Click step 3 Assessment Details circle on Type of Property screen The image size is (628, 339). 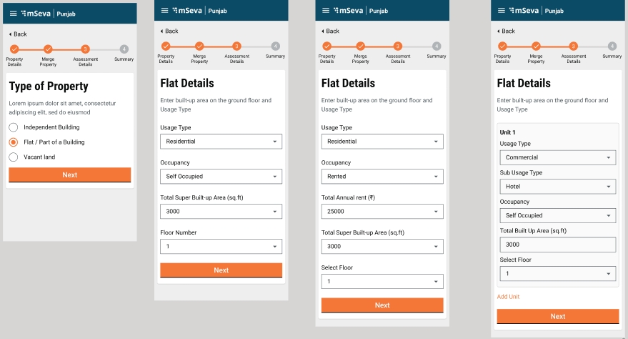coord(85,49)
